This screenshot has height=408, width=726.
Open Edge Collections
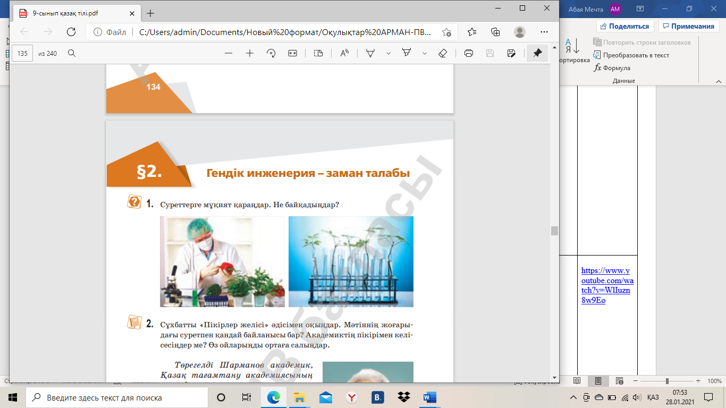click(x=495, y=32)
